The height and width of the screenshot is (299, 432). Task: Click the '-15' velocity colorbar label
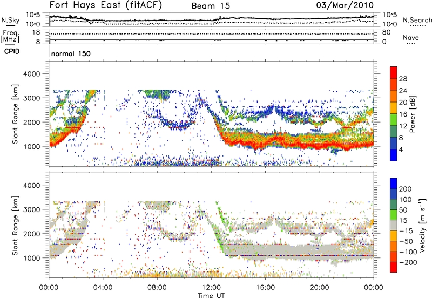click(406, 231)
